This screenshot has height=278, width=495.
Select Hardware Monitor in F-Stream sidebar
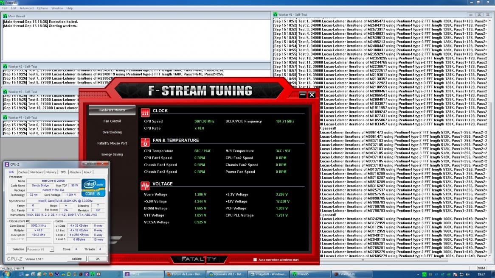pyautogui.click(x=112, y=110)
